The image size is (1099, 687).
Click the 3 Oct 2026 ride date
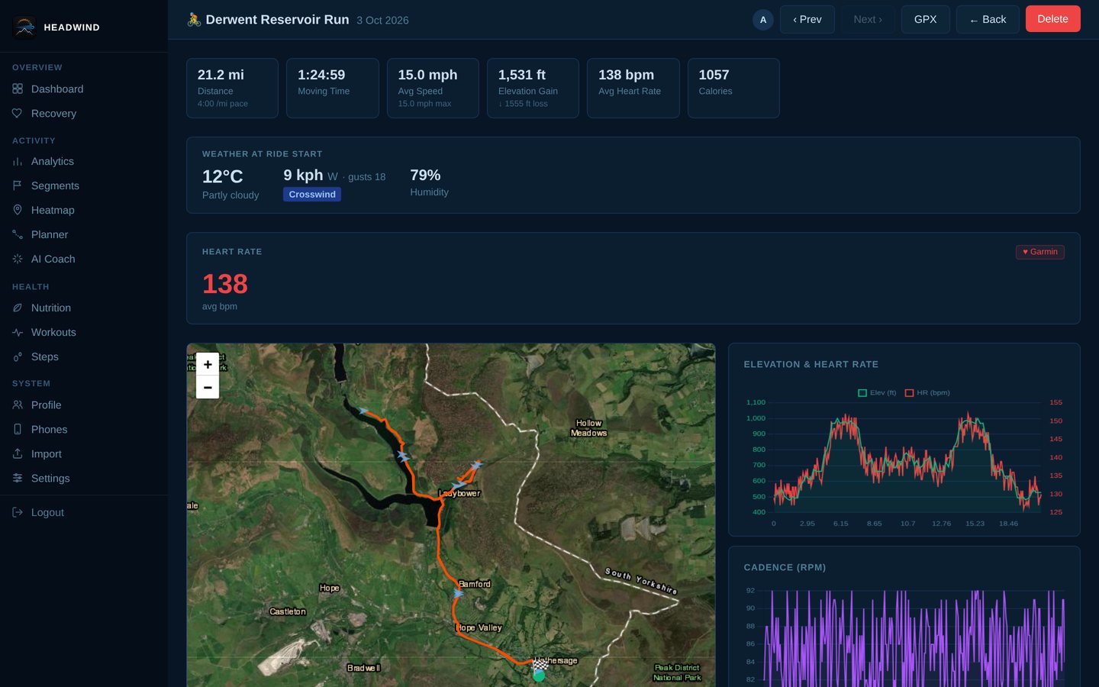pos(382,21)
